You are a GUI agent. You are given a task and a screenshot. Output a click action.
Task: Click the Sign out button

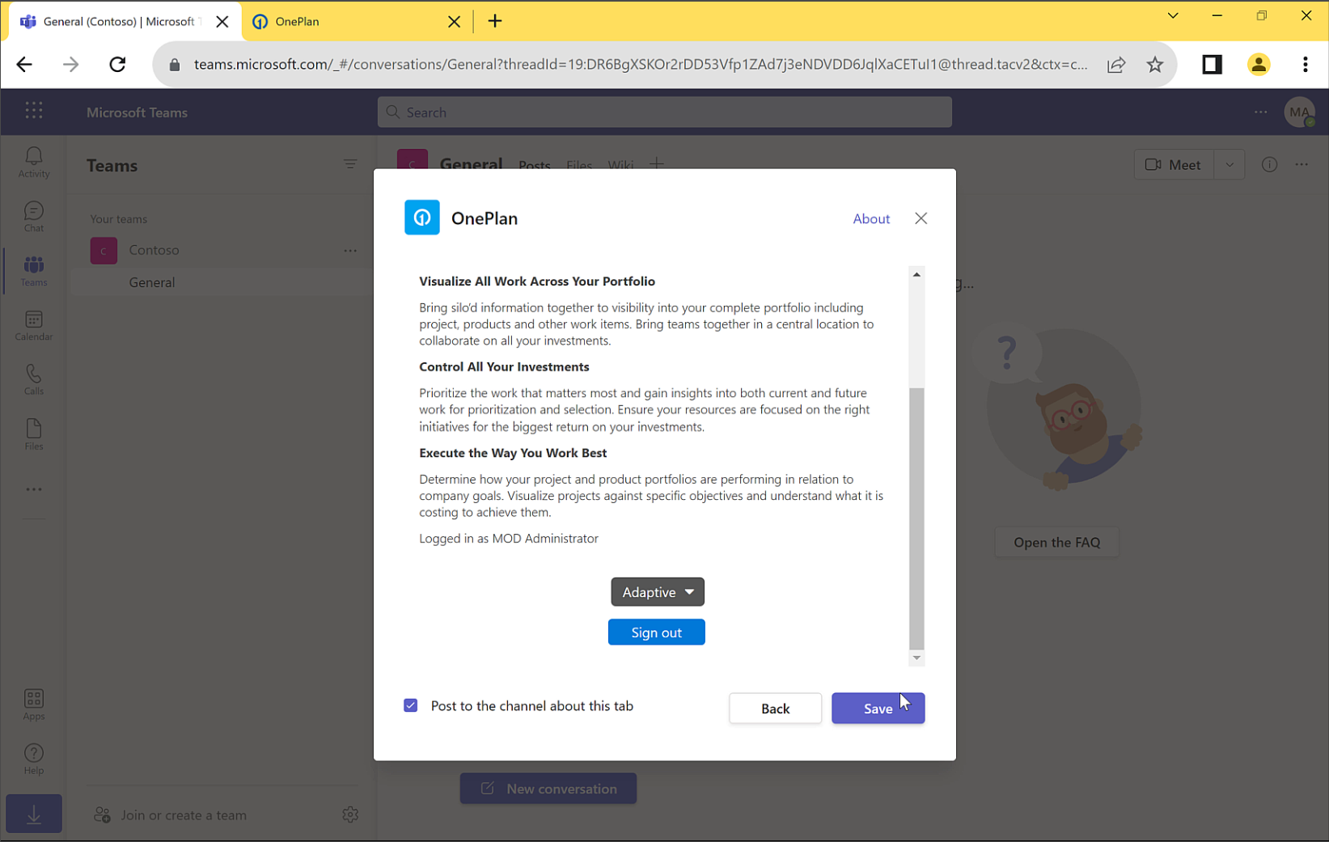tap(656, 632)
